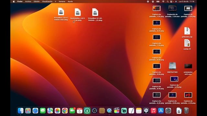Image resolution: width=207 pixels, height=116 pixels.
Task: Open Spotlight search in menu bar
Action: tap(168, 2)
